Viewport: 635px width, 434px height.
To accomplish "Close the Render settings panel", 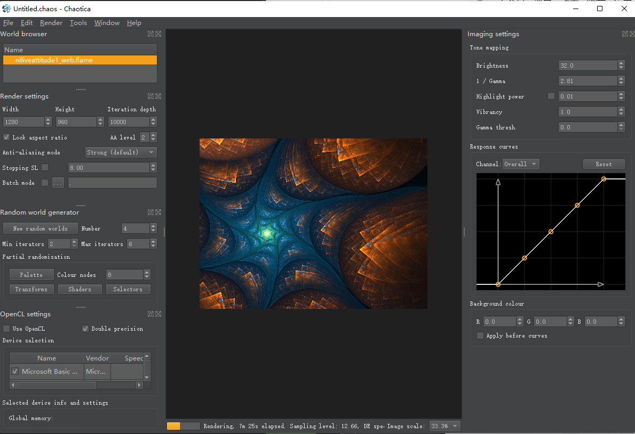I will pos(158,96).
